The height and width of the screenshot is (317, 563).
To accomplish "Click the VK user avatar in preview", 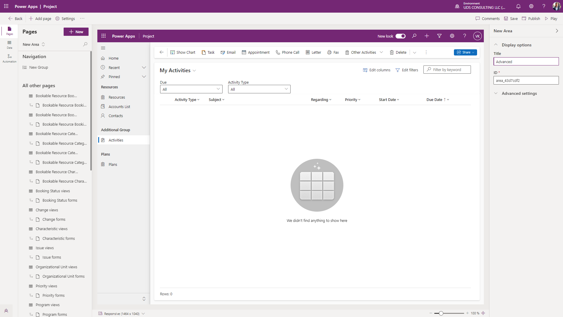I will (x=477, y=36).
